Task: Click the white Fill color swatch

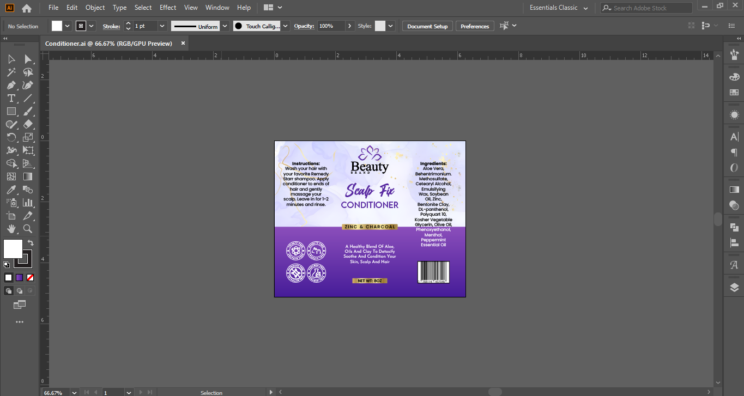Action: [13, 249]
